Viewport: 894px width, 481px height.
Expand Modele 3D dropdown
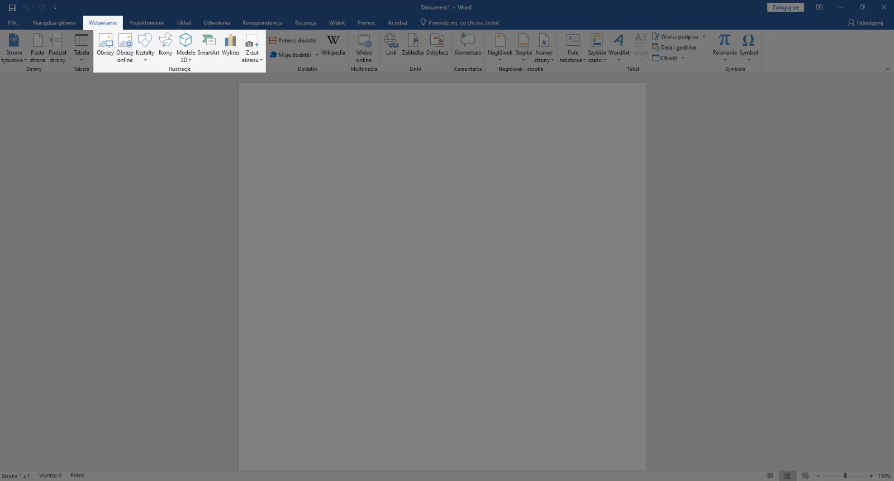tap(186, 47)
